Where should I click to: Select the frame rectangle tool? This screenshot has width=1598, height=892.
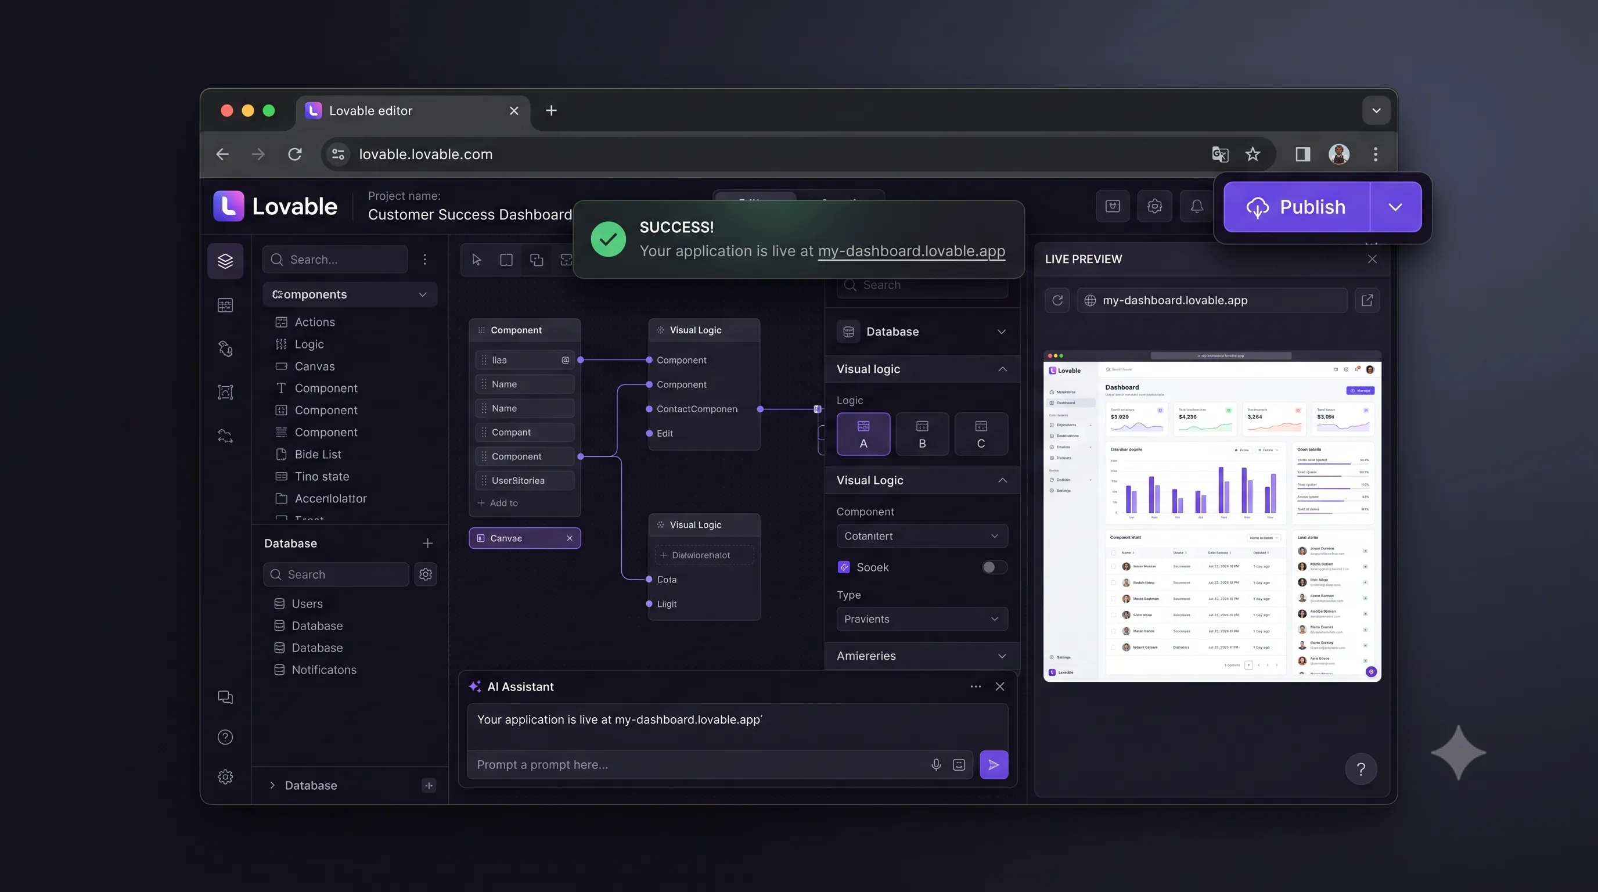(x=506, y=260)
